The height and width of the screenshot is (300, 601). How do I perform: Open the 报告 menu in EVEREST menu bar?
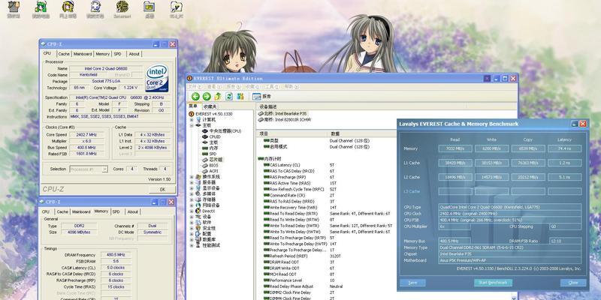pyautogui.click(x=232, y=87)
